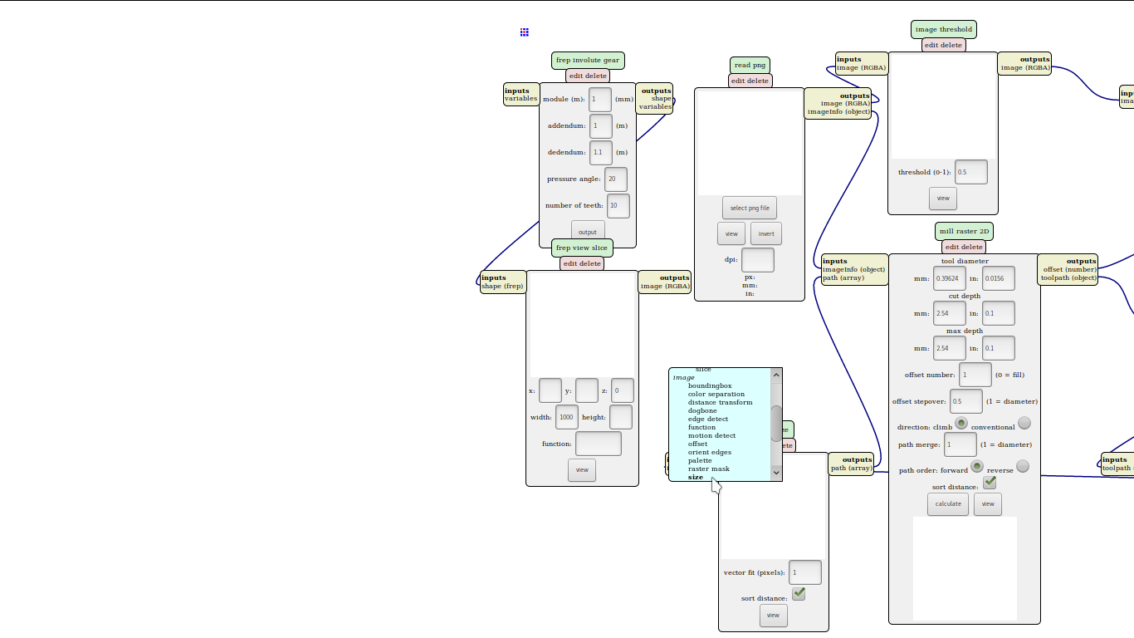
Task: Click the 'frep involute gear' title label
Action: point(588,61)
